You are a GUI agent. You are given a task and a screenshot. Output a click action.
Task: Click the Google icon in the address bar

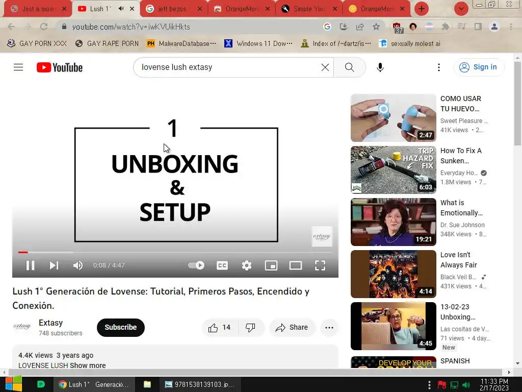tap(327, 27)
